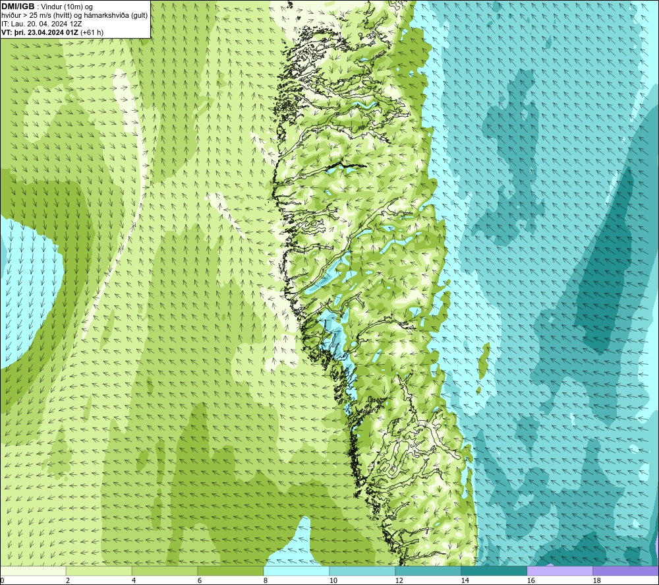Screen dimensions: 659x585
Task: Click the 2–4 m/s light green swatch
Action: pyautogui.click(x=99, y=571)
